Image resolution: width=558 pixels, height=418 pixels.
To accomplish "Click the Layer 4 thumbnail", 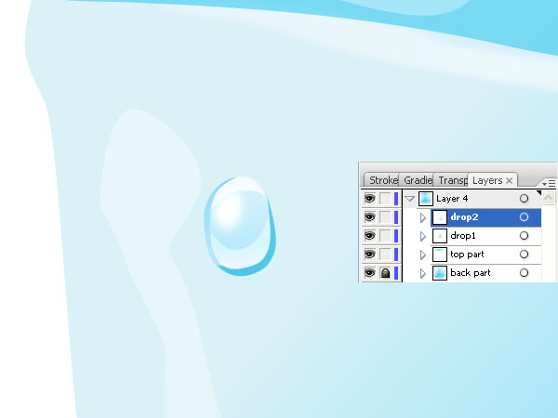I will 426,199.
